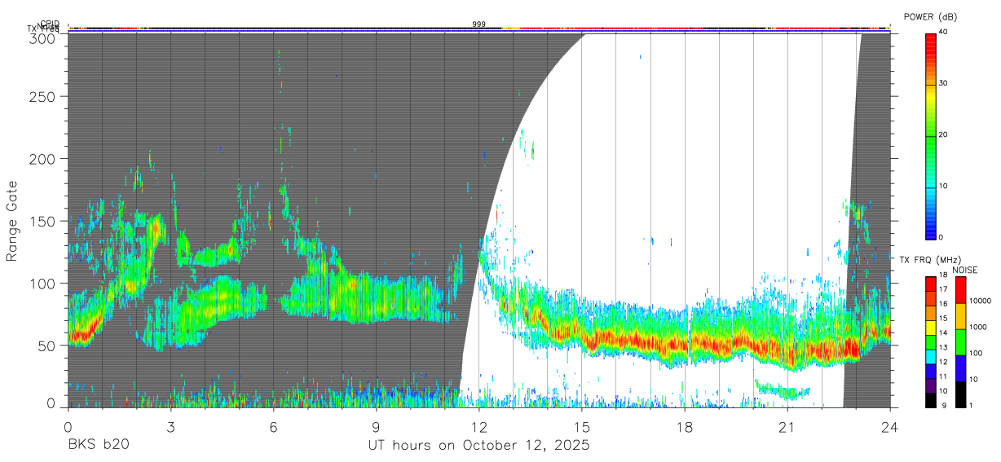Click the y-axis tick label 200
Image resolution: width=1001 pixels, height=462 pixels.
(x=42, y=158)
